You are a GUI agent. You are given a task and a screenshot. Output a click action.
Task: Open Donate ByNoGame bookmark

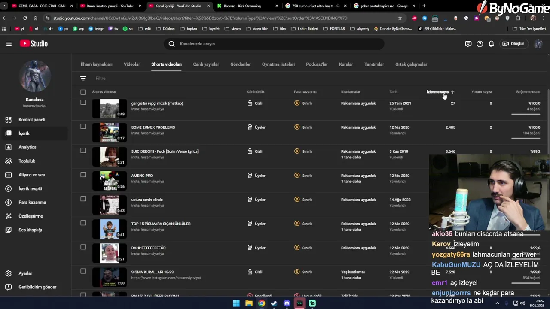pos(393,29)
